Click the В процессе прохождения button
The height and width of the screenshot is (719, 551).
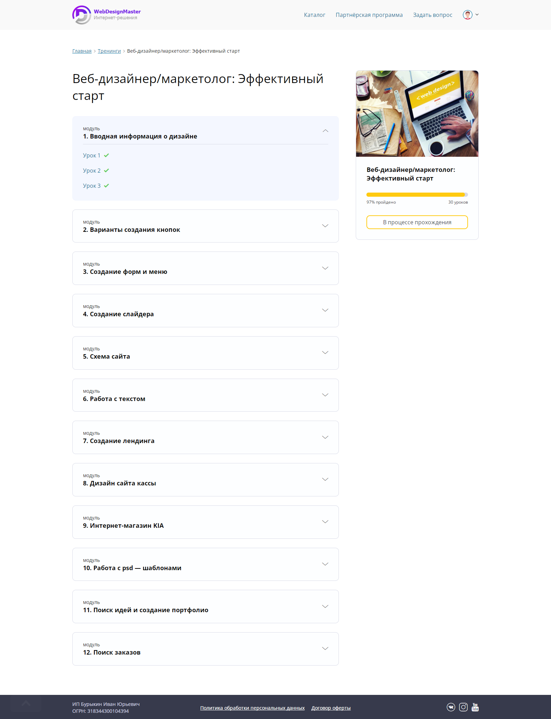tap(417, 222)
